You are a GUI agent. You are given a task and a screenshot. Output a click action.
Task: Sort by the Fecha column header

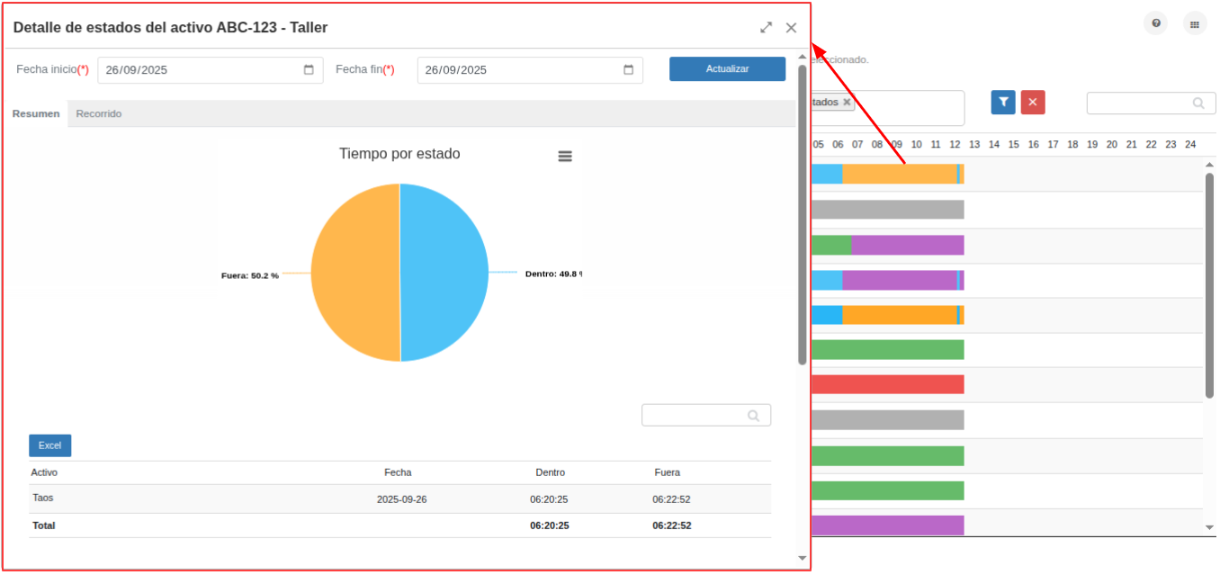[398, 472]
